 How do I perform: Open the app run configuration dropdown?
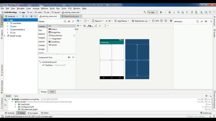click(153, 12)
